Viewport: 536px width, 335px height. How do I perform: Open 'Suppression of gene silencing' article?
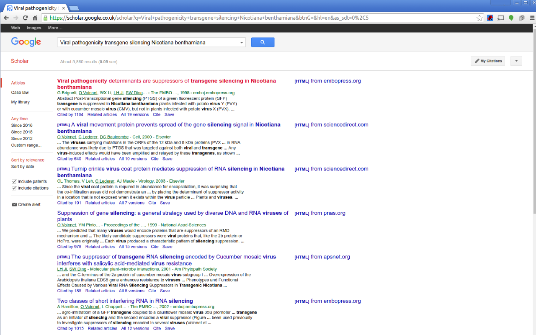pos(173,216)
